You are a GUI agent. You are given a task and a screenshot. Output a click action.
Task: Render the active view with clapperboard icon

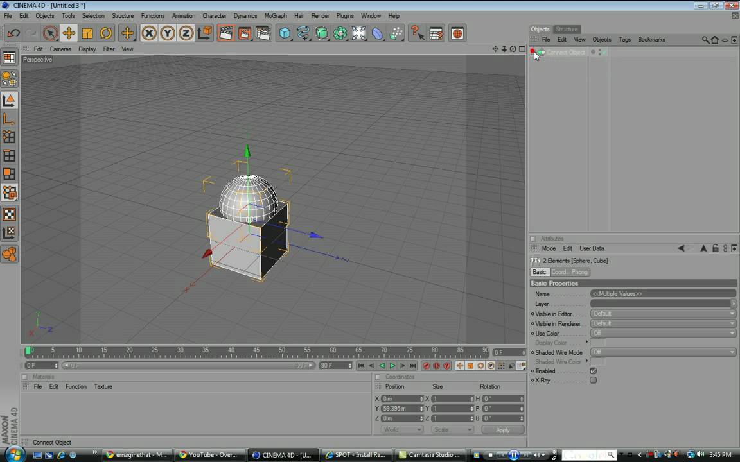pos(226,33)
